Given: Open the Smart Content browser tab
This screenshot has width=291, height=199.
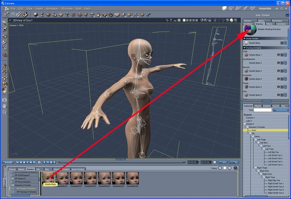Looking at the screenshot, I should click(78, 169).
